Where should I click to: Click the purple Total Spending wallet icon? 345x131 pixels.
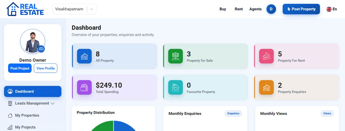tap(84, 87)
